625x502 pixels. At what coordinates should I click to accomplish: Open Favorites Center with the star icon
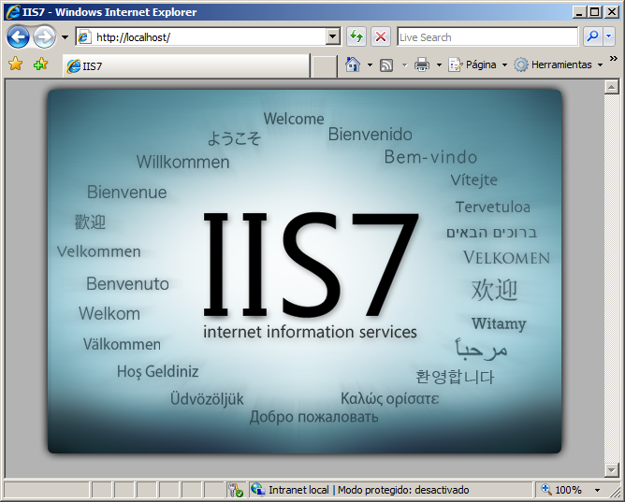(16, 64)
